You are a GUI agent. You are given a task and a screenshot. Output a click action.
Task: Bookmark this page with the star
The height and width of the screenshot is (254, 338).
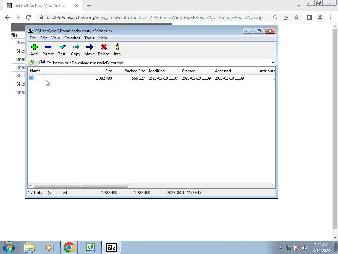pos(296,17)
